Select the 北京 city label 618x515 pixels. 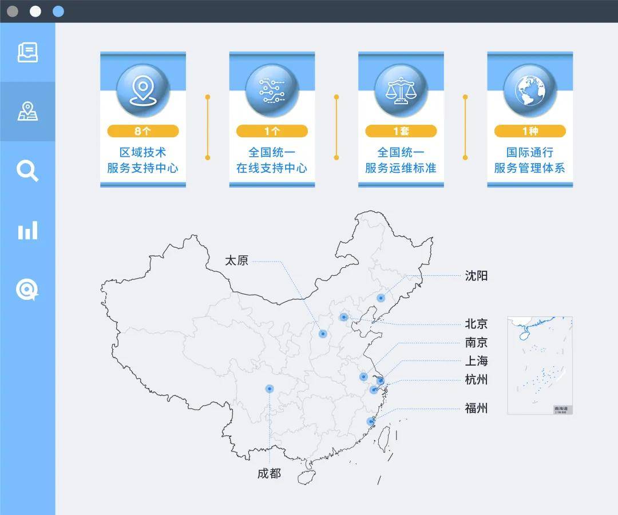coord(476,324)
